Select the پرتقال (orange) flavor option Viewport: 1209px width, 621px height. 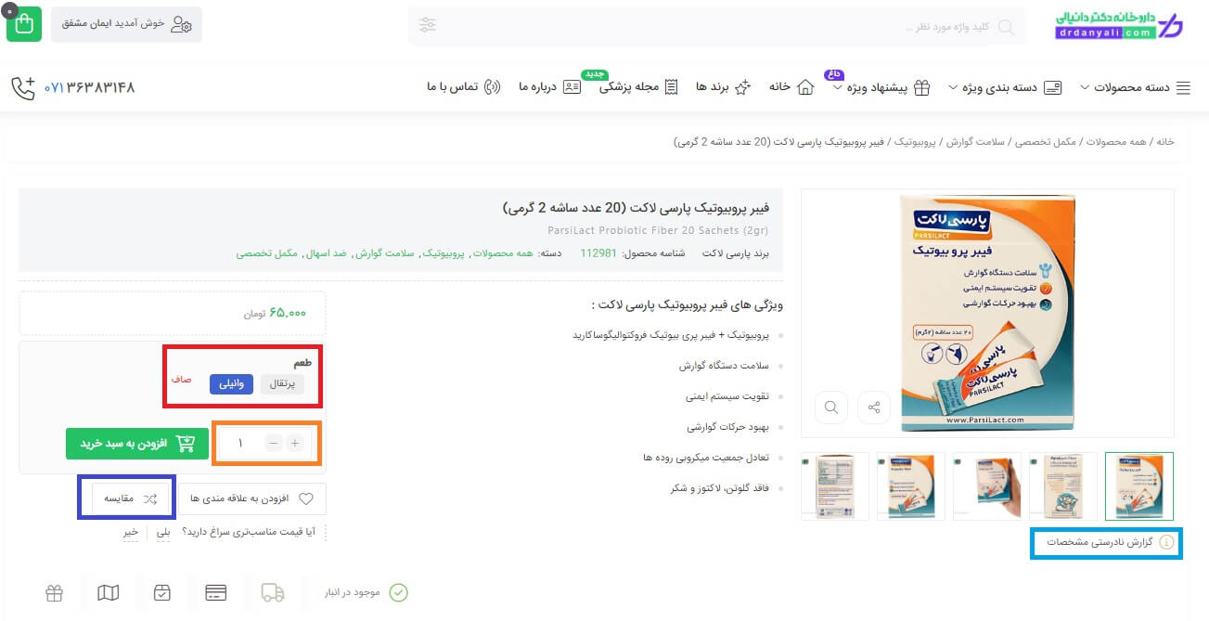pos(282,384)
